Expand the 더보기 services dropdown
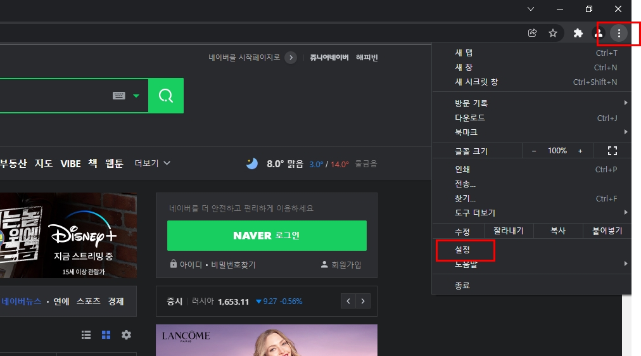 153,163
